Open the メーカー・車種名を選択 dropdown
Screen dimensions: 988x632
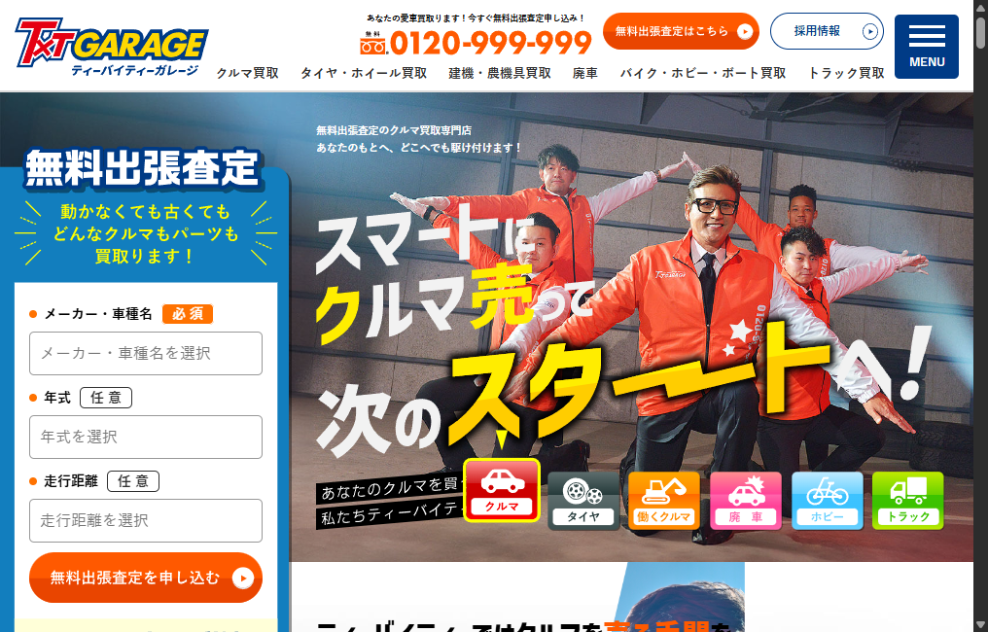click(x=146, y=354)
